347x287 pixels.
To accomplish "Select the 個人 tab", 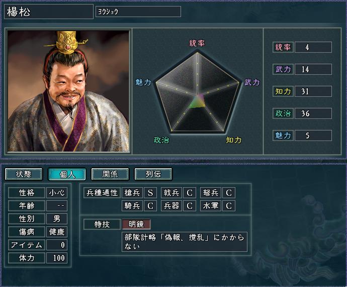I will click(x=67, y=174).
